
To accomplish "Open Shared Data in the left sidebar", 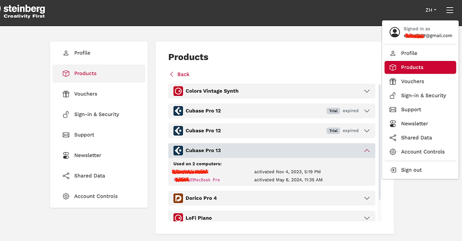I will point(99,176).
